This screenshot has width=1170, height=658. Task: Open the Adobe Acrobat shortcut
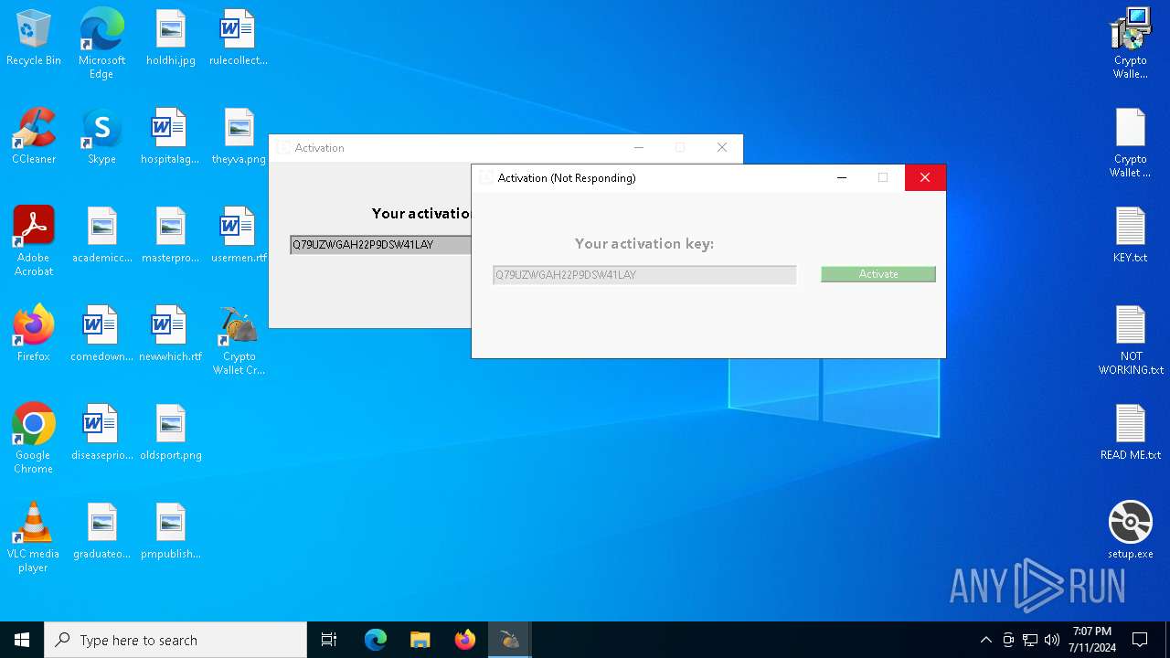tap(34, 241)
